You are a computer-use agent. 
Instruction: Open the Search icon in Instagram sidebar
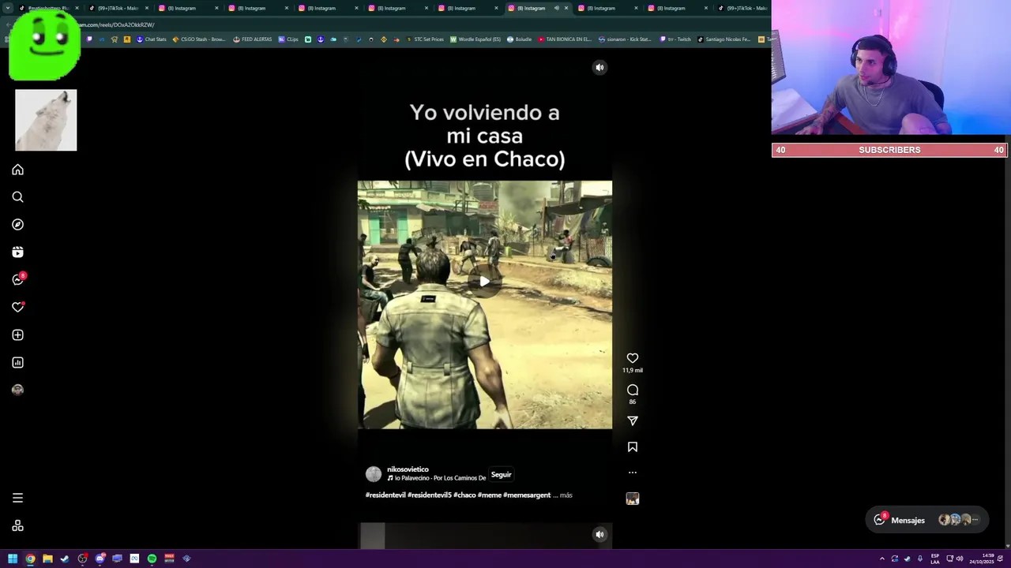pyautogui.click(x=17, y=197)
